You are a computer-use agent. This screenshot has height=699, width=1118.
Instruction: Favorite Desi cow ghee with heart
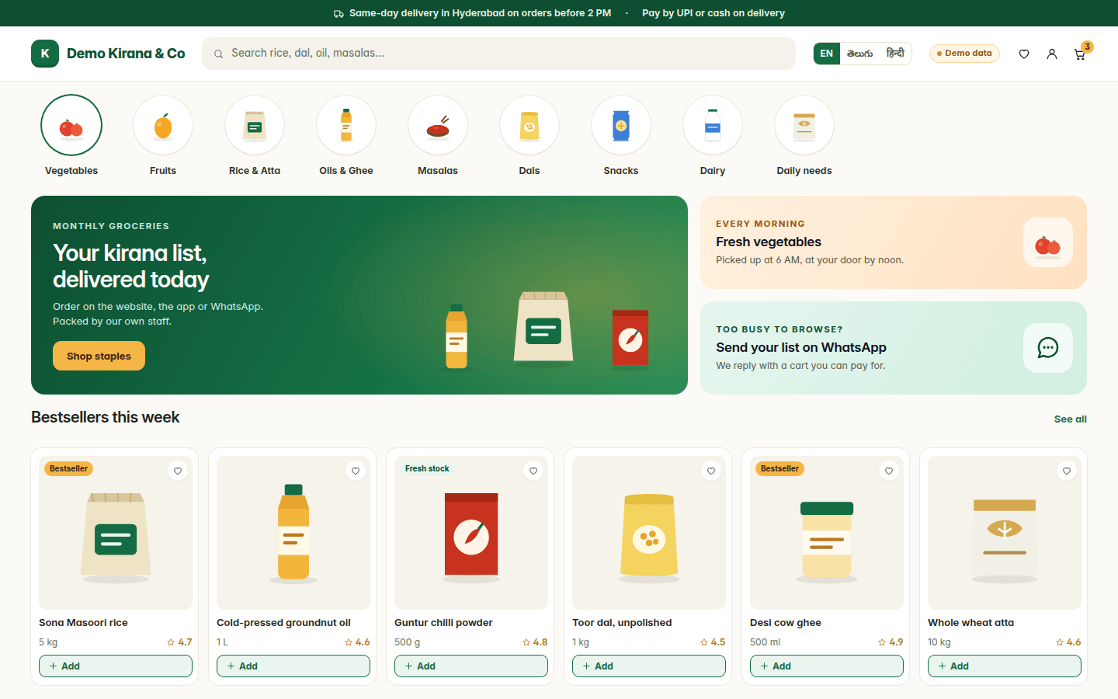pyautogui.click(x=889, y=471)
